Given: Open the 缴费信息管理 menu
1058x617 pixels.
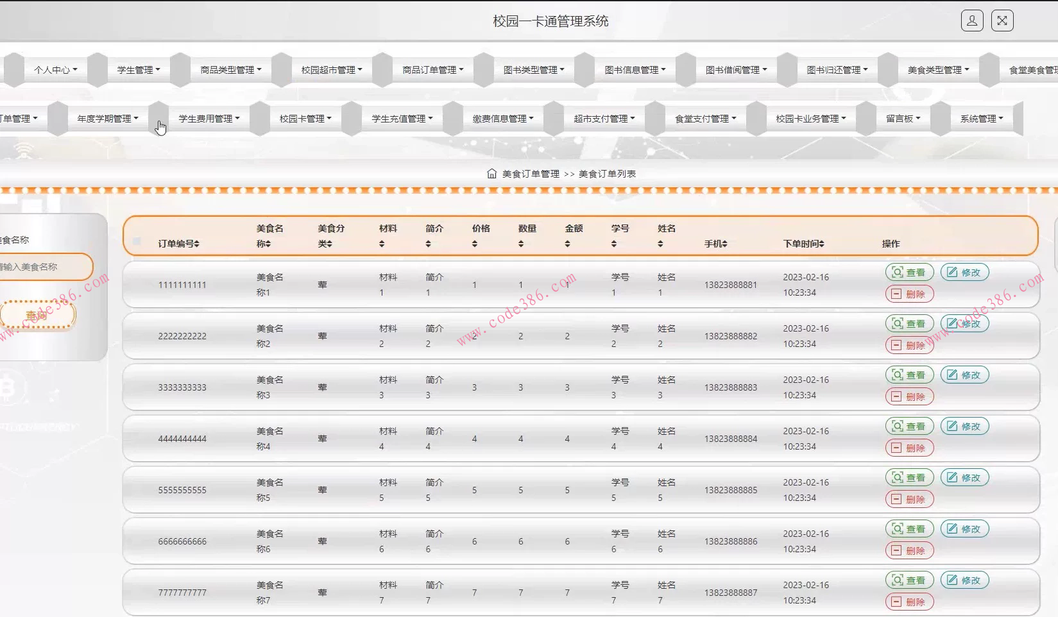Looking at the screenshot, I should point(503,119).
